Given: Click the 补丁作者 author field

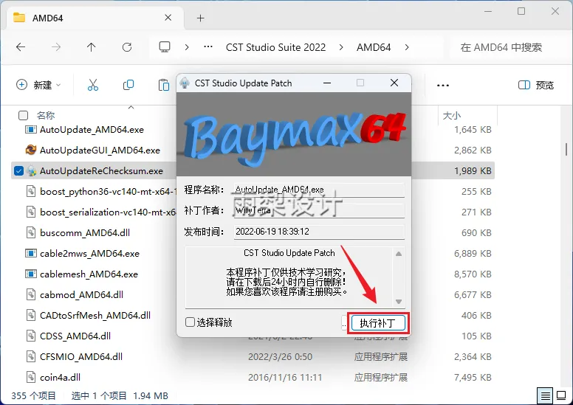Looking at the screenshot, I should [x=319, y=211].
